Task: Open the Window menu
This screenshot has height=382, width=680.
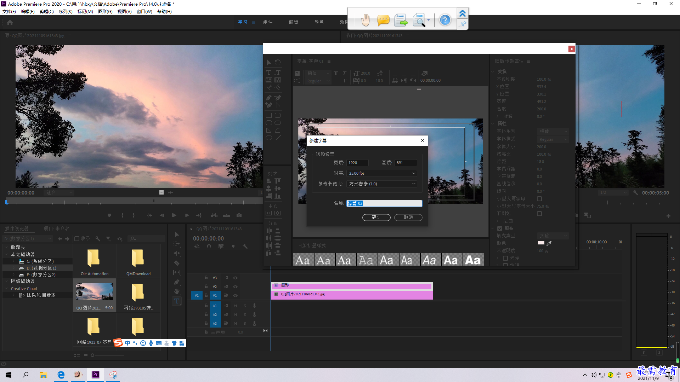Action: pyautogui.click(x=144, y=12)
